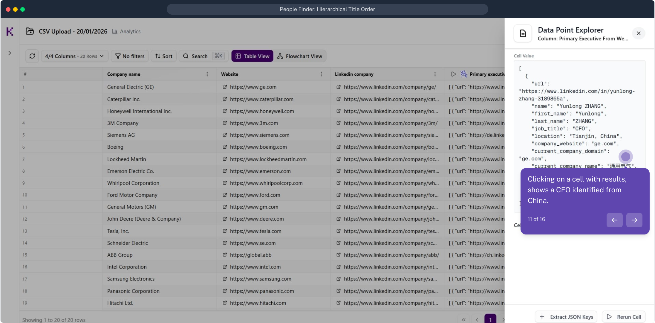
Task: Go to the previous table page
Action: [477, 319]
